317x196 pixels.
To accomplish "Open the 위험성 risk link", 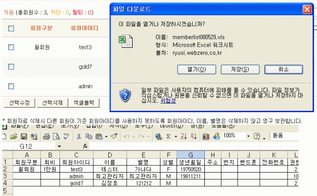I will click(x=168, y=100).
